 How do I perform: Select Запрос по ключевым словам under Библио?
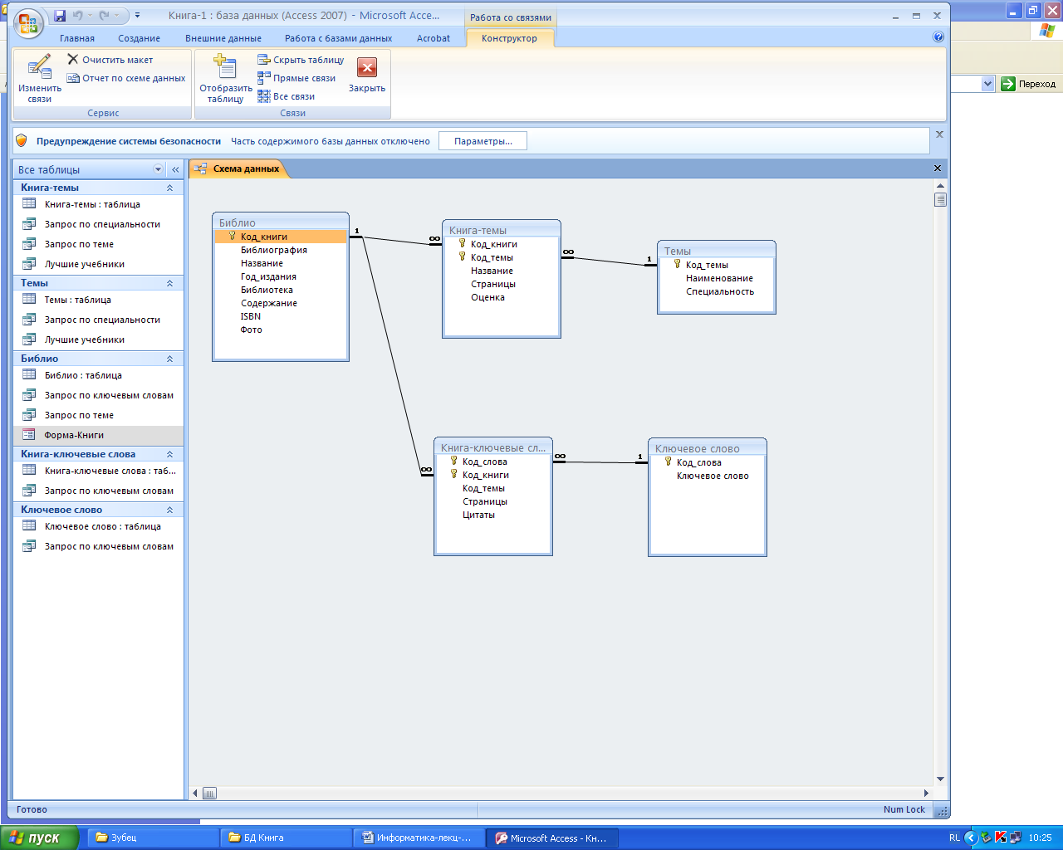[98, 395]
